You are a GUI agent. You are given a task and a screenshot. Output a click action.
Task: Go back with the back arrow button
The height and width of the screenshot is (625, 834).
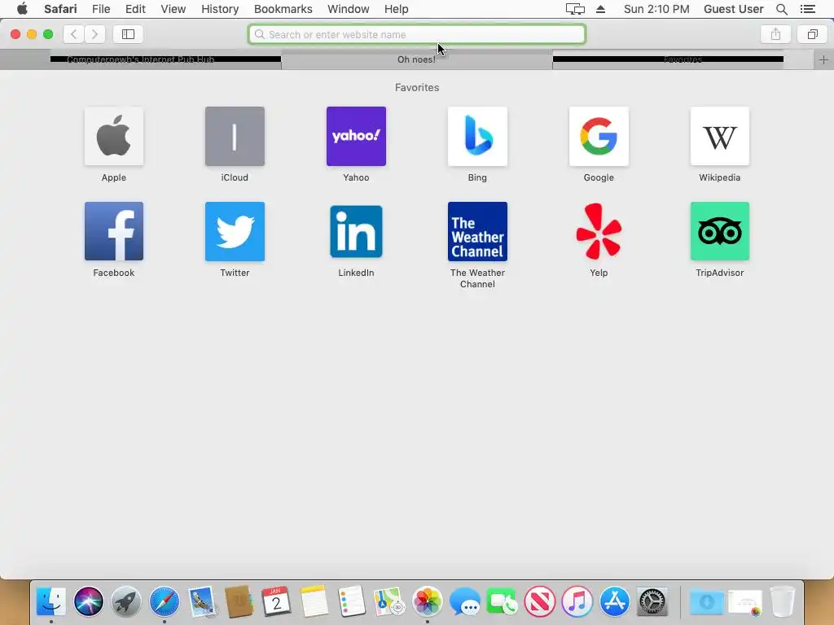tap(73, 34)
